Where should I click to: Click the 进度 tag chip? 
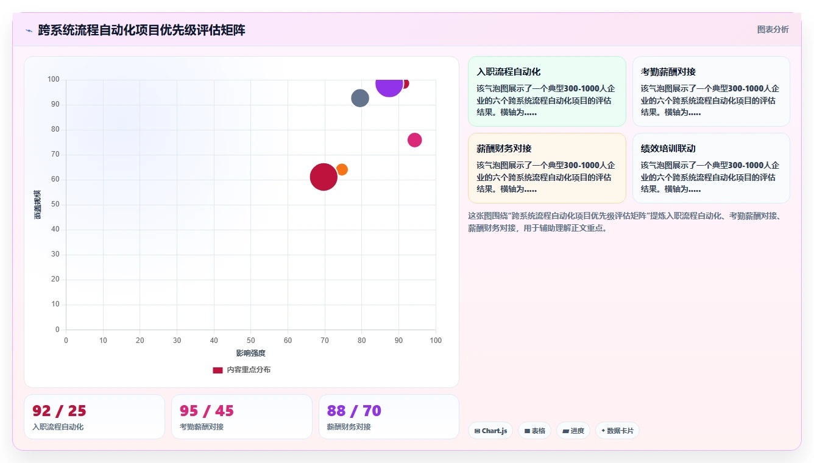click(573, 431)
